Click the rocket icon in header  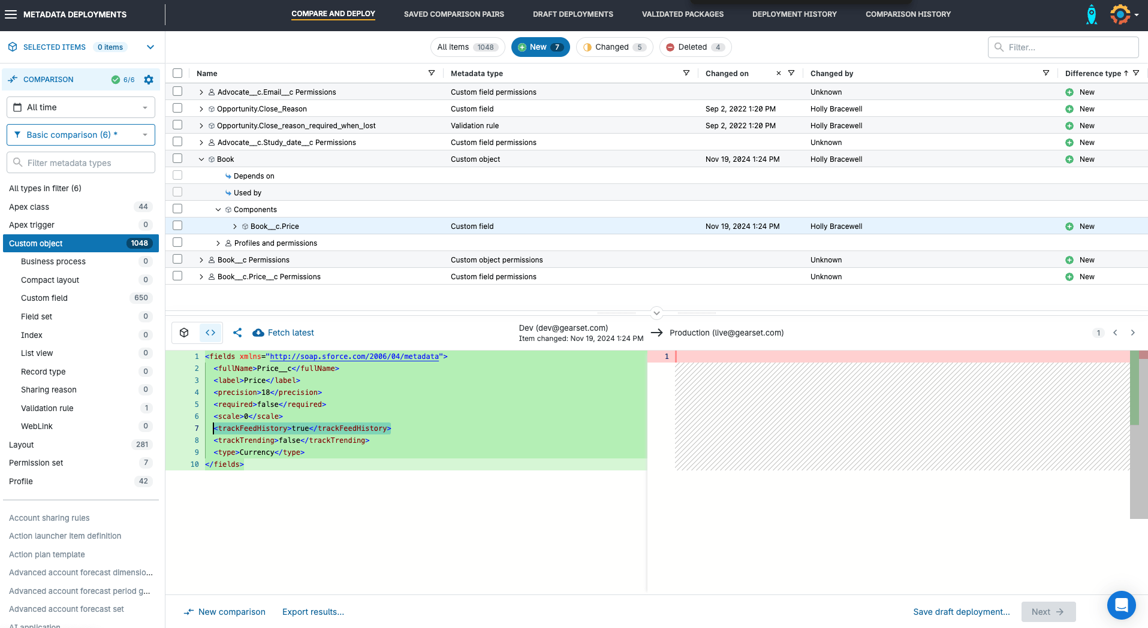tap(1092, 14)
